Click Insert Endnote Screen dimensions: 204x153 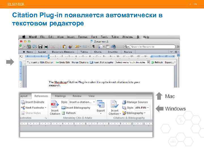tap(33, 102)
